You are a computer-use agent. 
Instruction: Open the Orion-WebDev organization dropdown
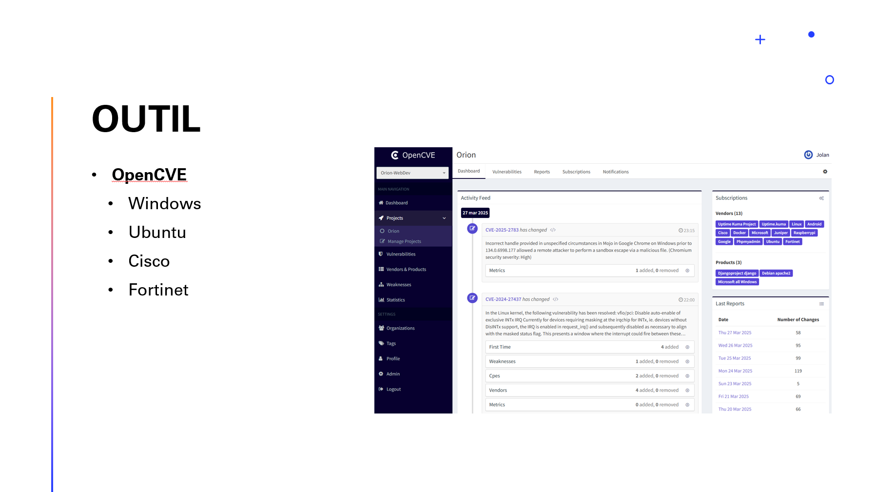pos(412,173)
